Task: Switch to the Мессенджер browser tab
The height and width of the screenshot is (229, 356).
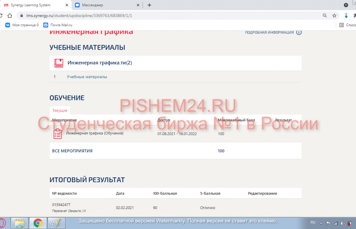Action: pyautogui.click(x=105, y=5)
